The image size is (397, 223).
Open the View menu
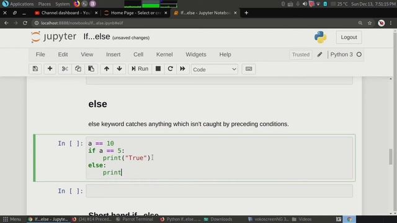pos(87,55)
